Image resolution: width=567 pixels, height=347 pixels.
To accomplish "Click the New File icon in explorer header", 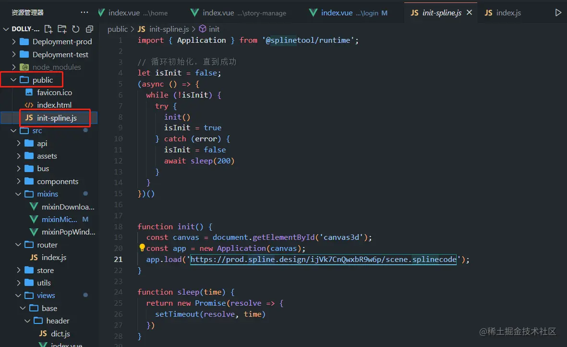I will (x=48, y=29).
